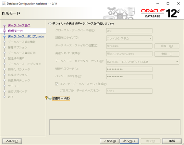Click the ヘルプ(H) button
The width and height of the screenshot is (184, 145).
(12, 141)
